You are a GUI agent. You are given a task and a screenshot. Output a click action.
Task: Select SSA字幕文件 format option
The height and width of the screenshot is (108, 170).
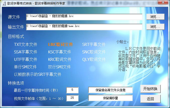click(26, 52)
